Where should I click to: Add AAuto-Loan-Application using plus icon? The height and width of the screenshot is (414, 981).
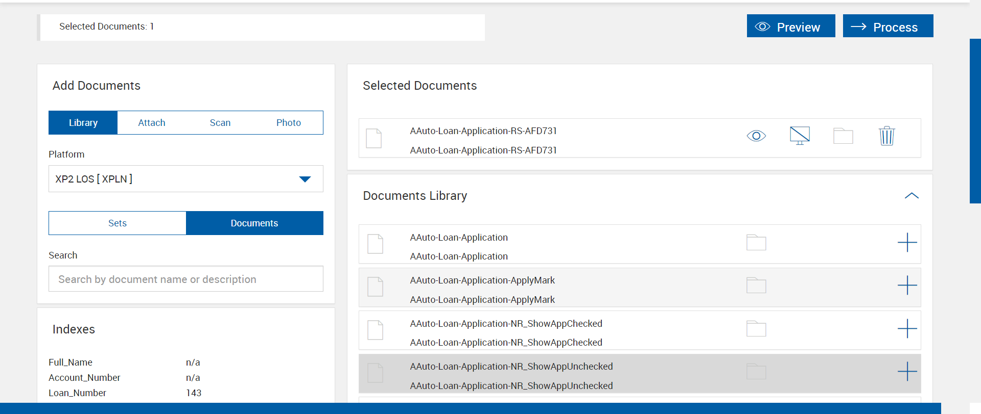point(907,242)
